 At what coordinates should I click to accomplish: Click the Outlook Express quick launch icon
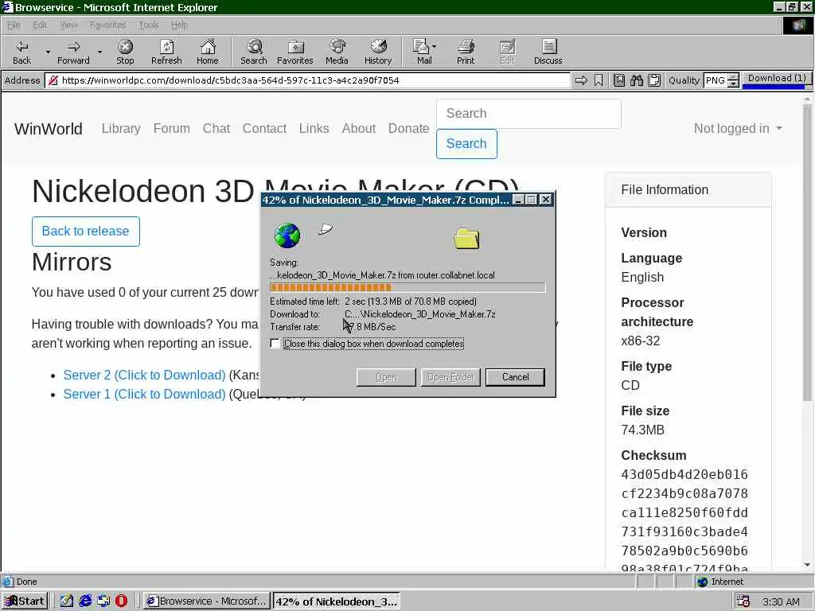click(x=103, y=601)
